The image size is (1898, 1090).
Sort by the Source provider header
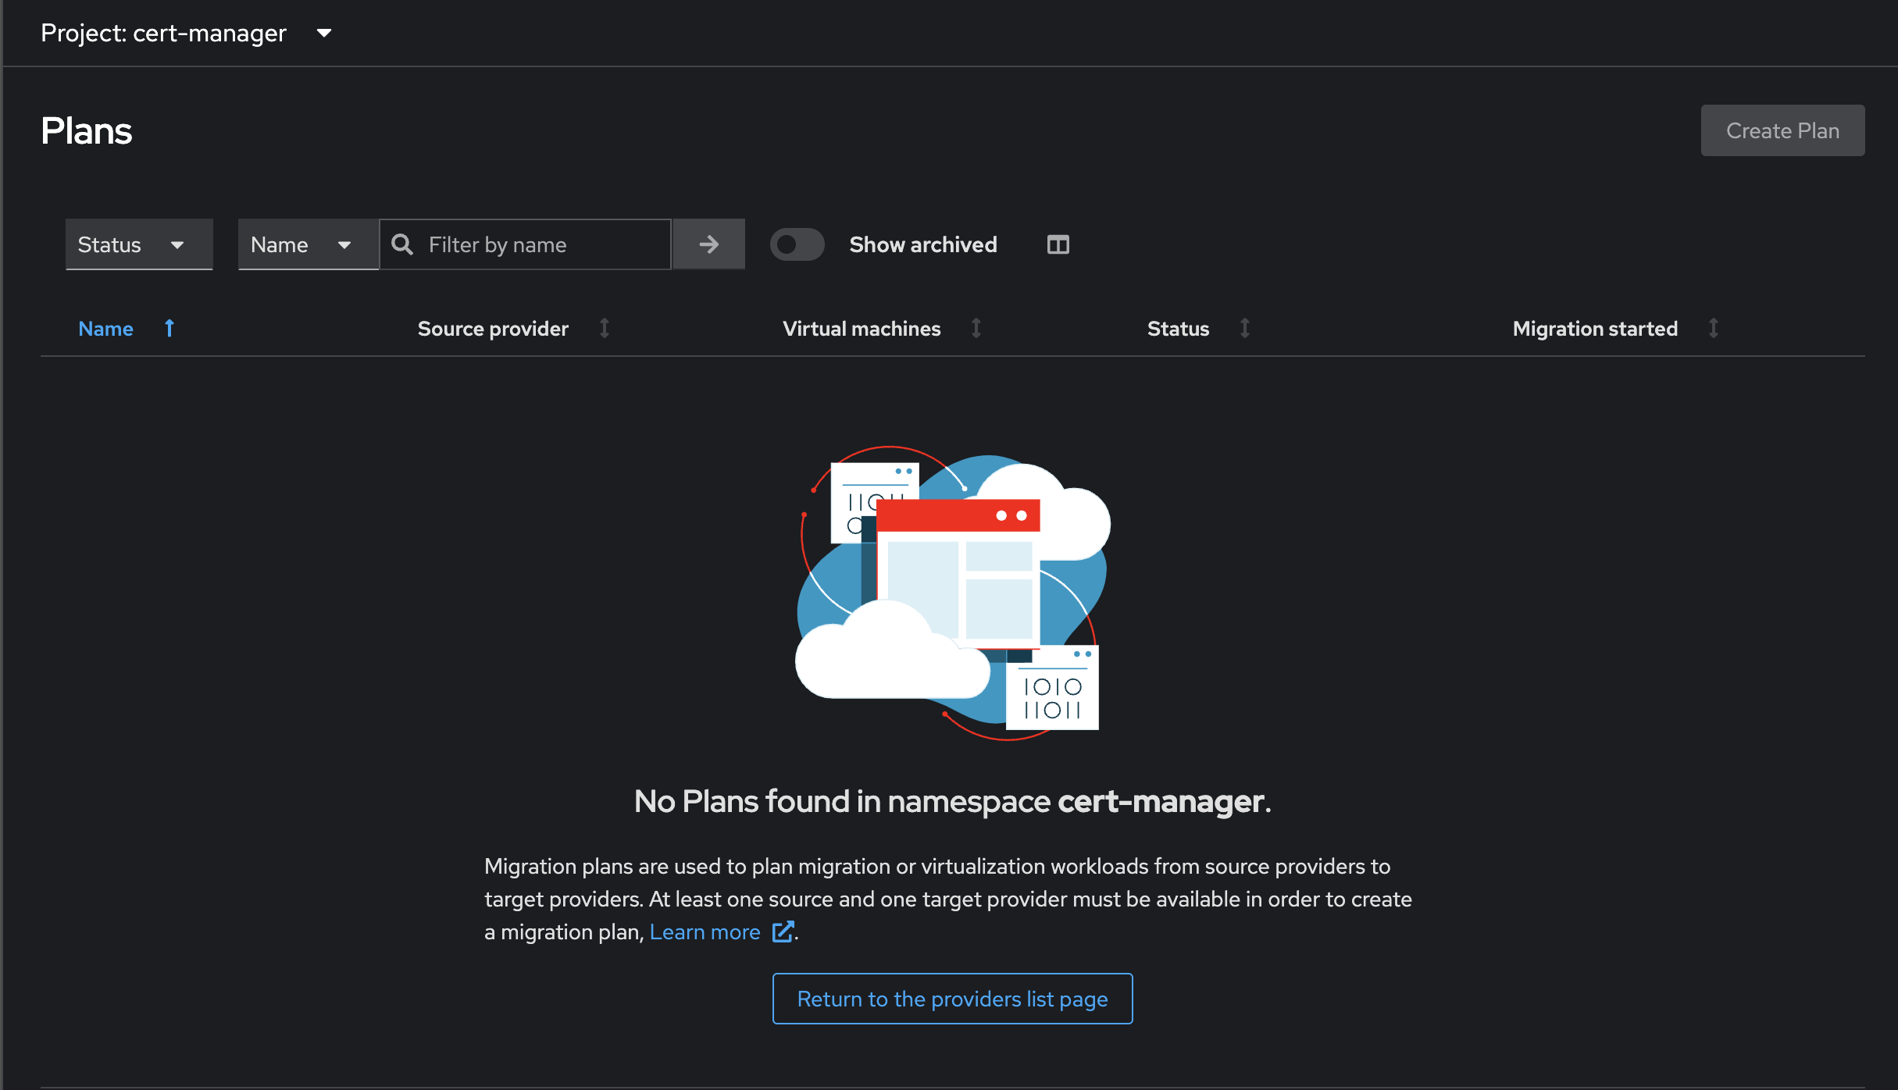coord(493,329)
